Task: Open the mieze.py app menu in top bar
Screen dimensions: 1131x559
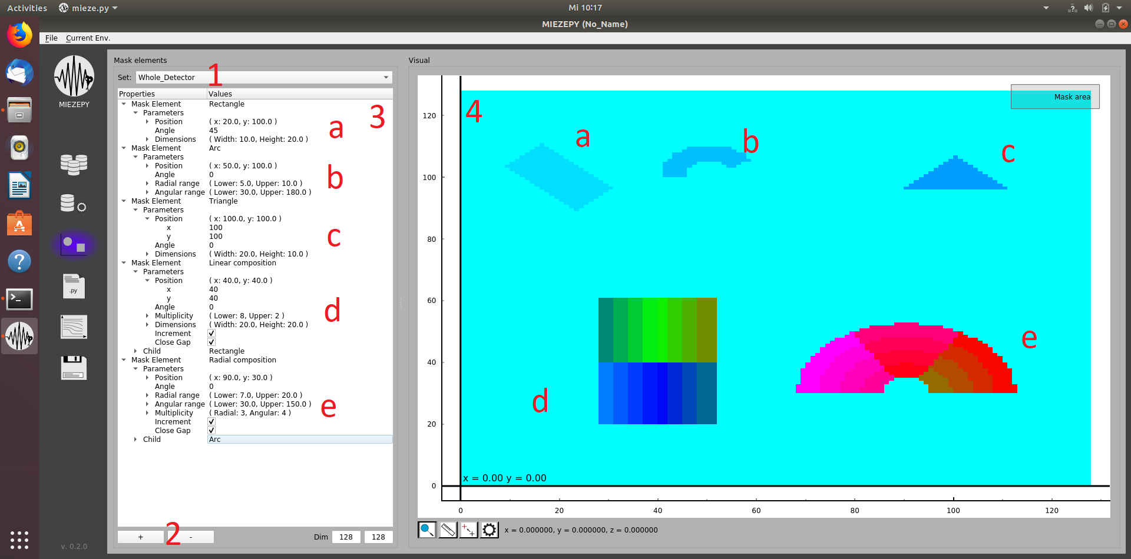Action: (88, 8)
